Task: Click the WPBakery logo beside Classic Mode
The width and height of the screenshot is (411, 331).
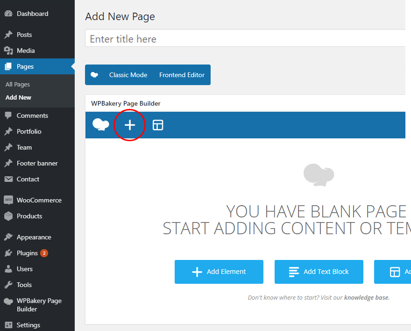Action: tap(94, 75)
